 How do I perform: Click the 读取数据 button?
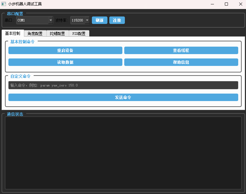coord(65,62)
